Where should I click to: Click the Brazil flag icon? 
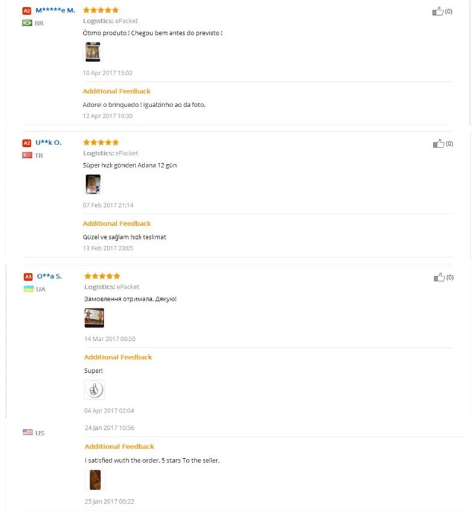point(27,23)
